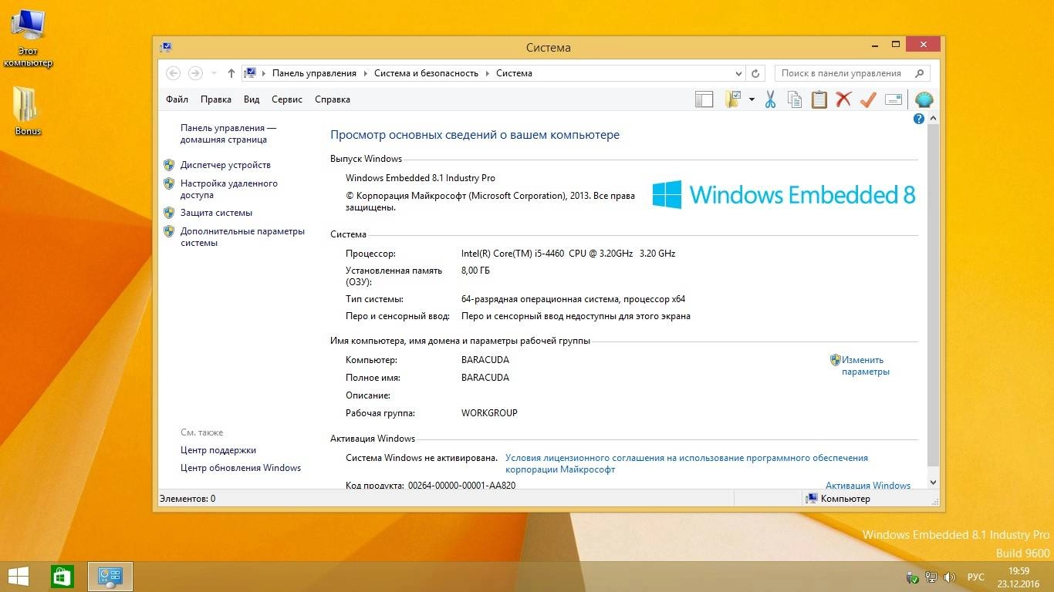Screen dimensions: 1054x592
Task: Click the '8,00 ГБ' memory value
Action: 475,271
